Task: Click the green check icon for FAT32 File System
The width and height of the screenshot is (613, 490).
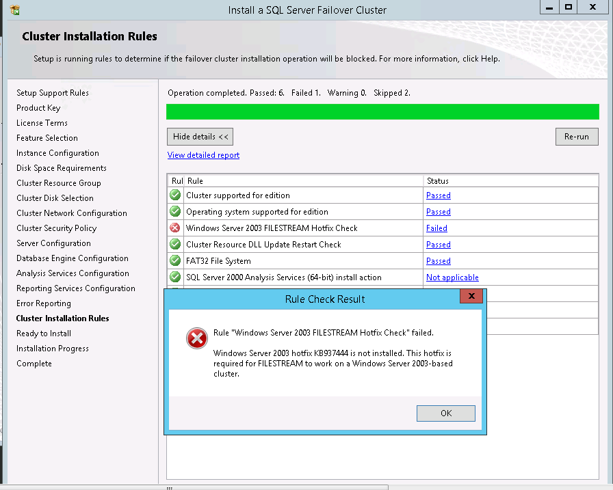Action: click(175, 260)
